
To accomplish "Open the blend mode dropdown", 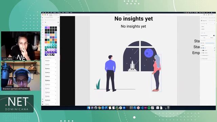I will pyautogui.click(x=208, y=45).
